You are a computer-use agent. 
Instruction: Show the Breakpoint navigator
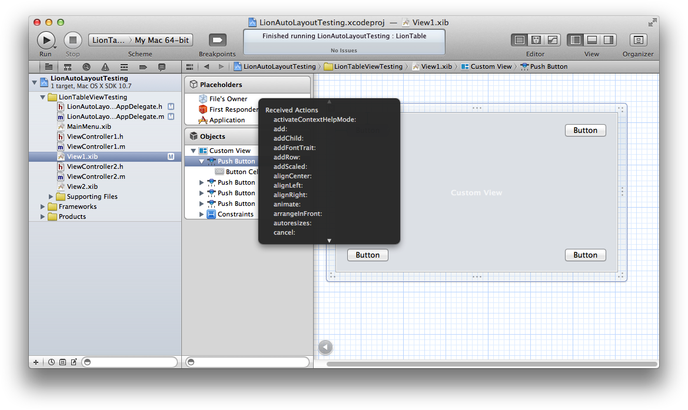143,67
